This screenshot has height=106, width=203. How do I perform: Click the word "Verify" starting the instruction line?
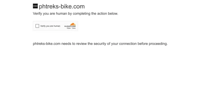38,13
